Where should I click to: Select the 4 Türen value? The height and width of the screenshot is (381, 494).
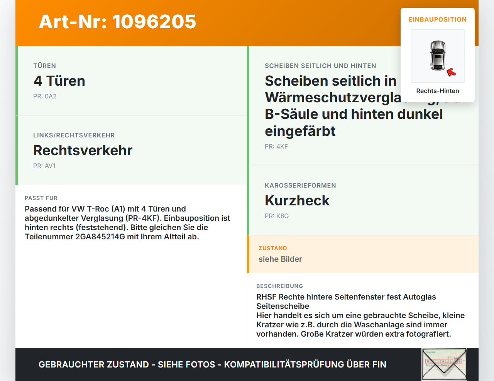[59, 81]
